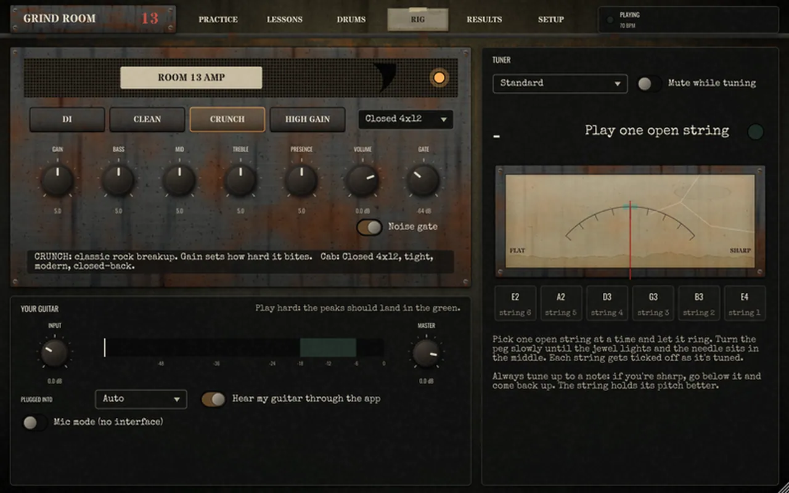This screenshot has width=789, height=493.
Task: Enable Mic mode (no interface)
Action: pos(35,422)
